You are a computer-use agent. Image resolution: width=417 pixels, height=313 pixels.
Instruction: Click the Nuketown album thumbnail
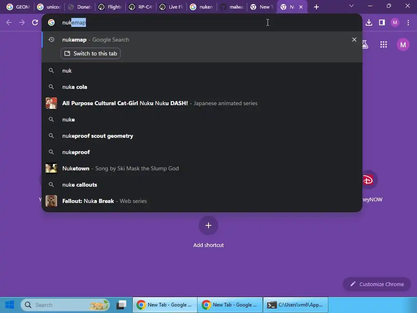(51, 168)
